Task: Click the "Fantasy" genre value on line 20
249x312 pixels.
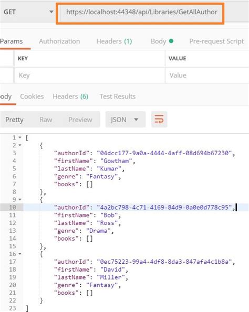Action: pos(102,285)
